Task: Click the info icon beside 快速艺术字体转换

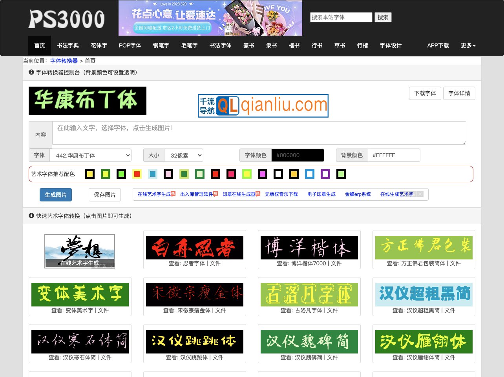Action: click(31, 216)
